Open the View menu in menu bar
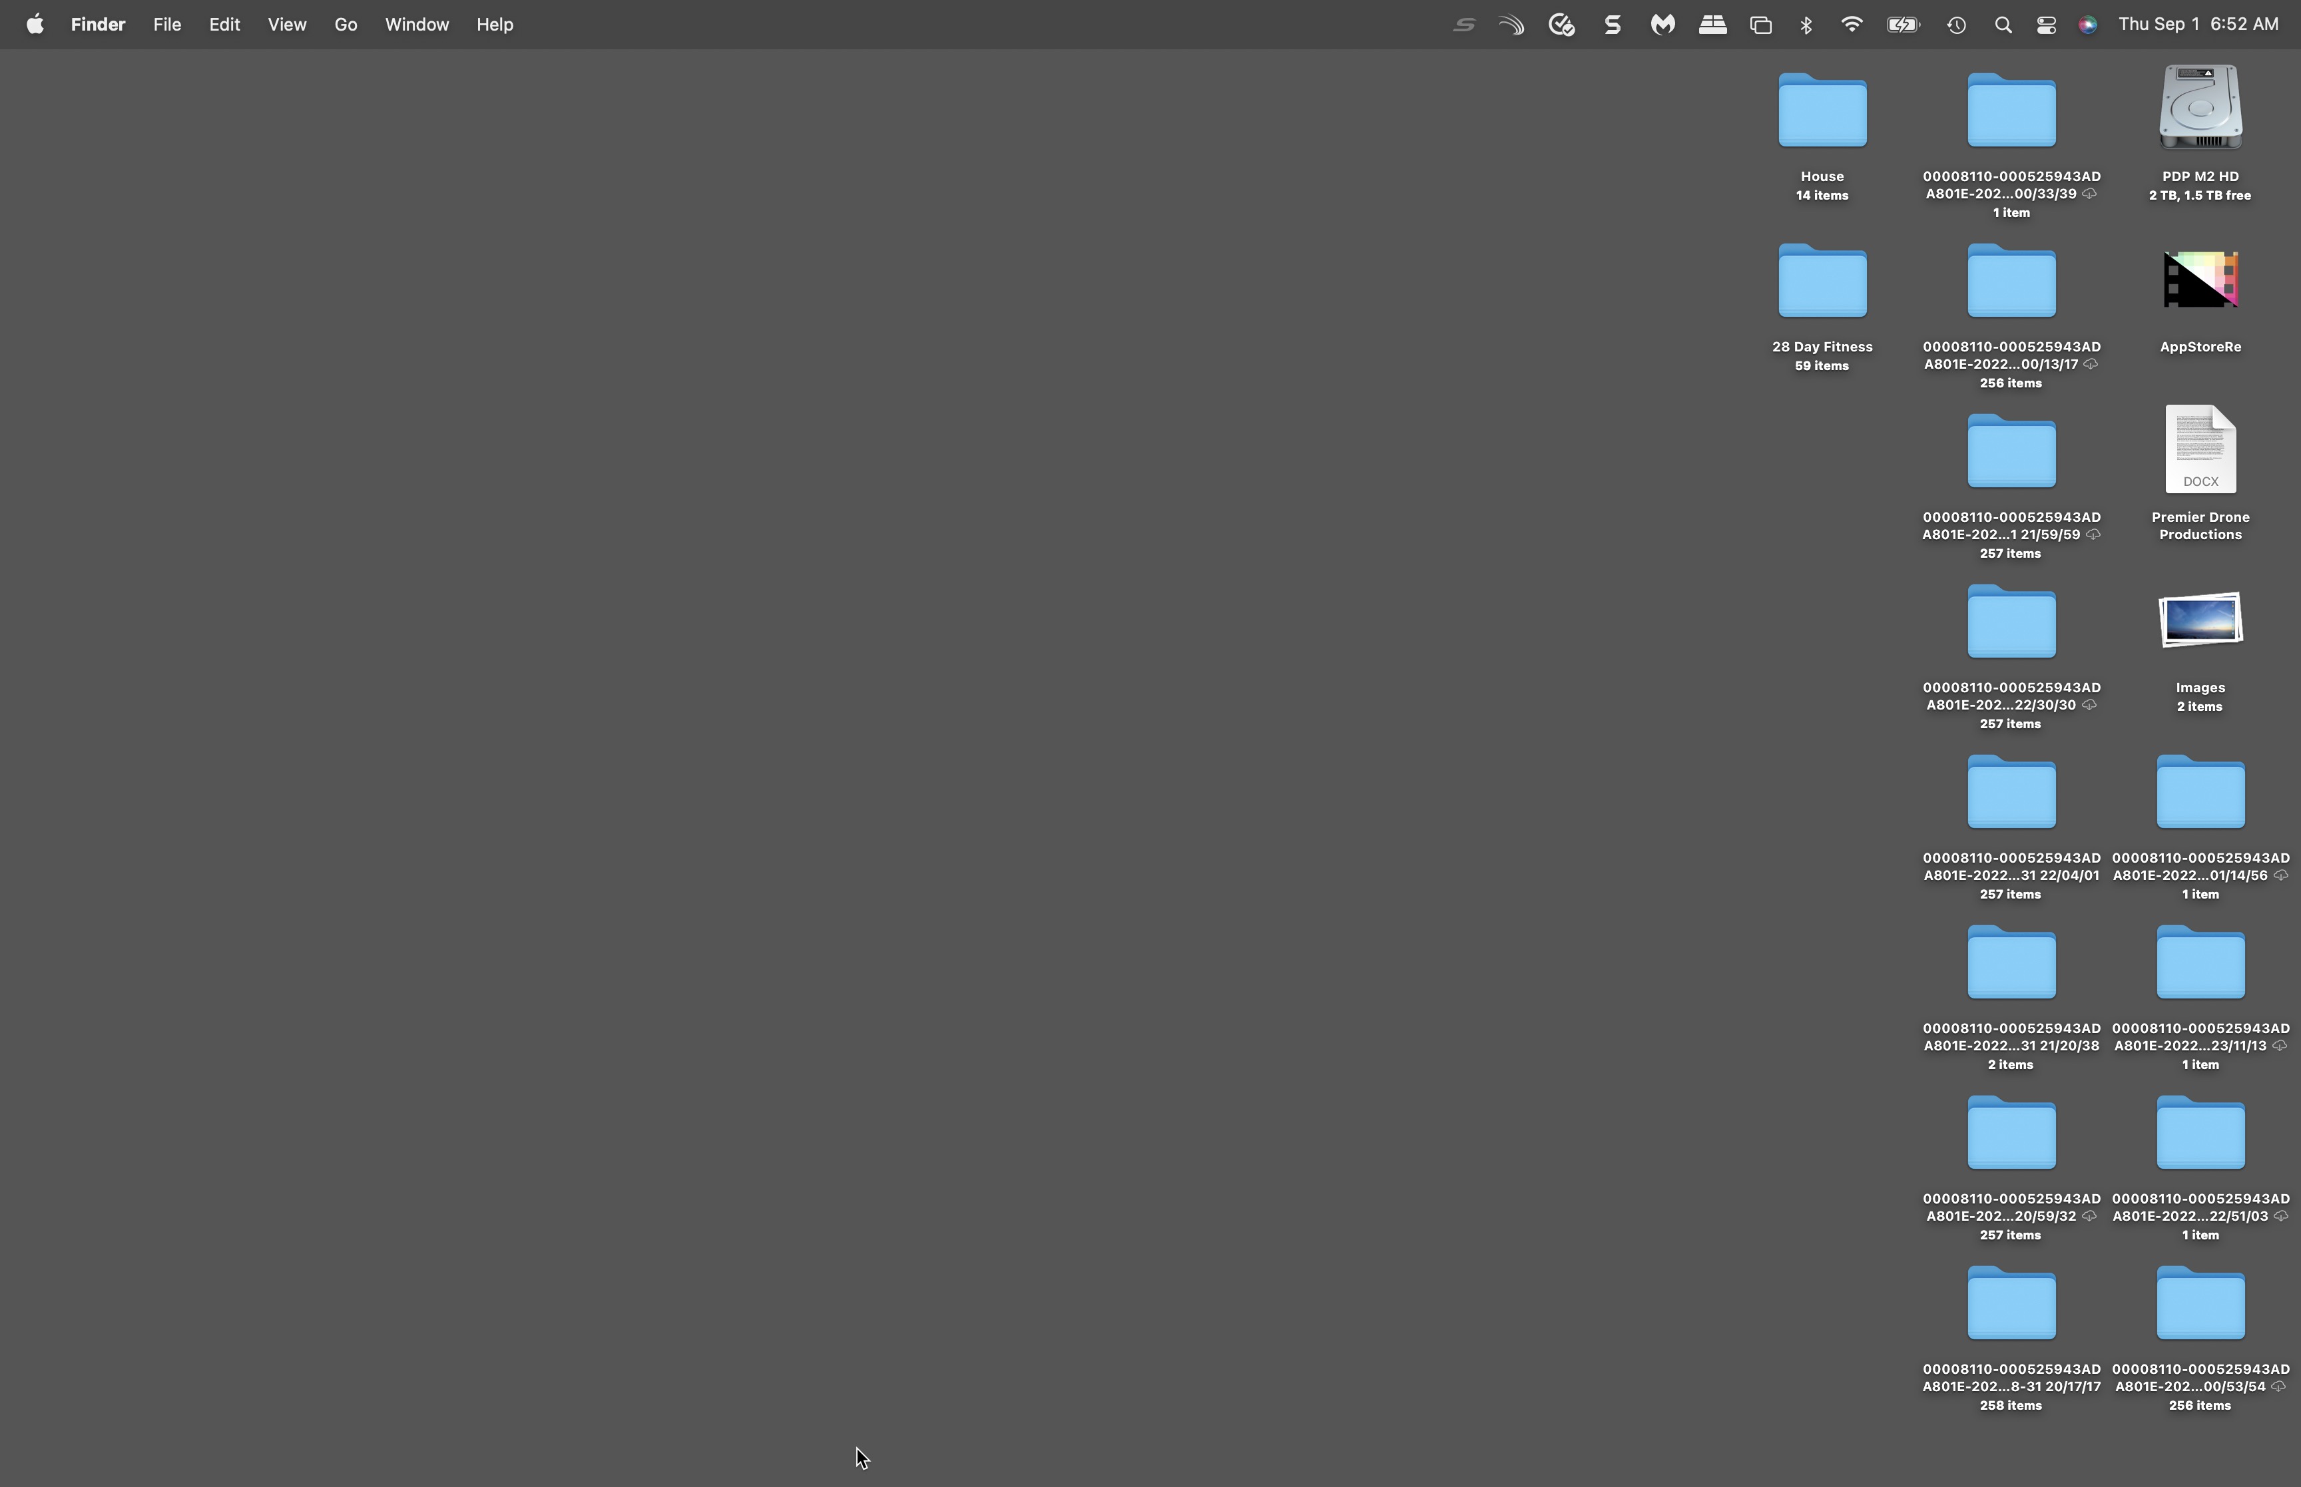The height and width of the screenshot is (1487, 2301). [287, 24]
